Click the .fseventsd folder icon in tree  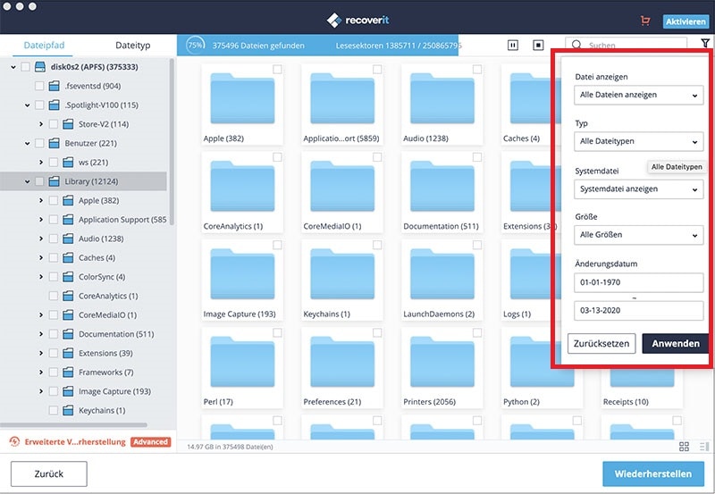(x=54, y=86)
